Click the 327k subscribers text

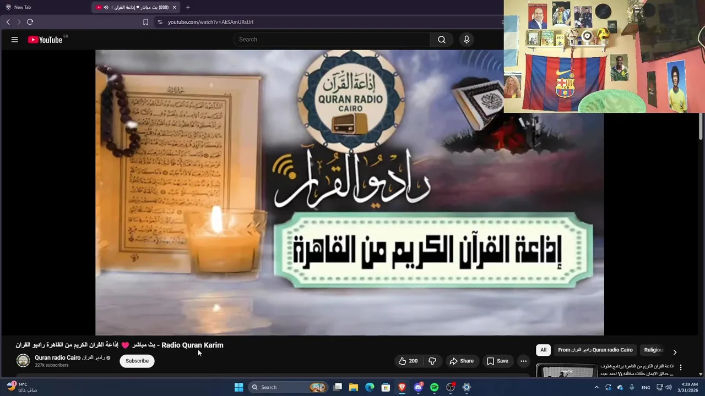click(52, 365)
